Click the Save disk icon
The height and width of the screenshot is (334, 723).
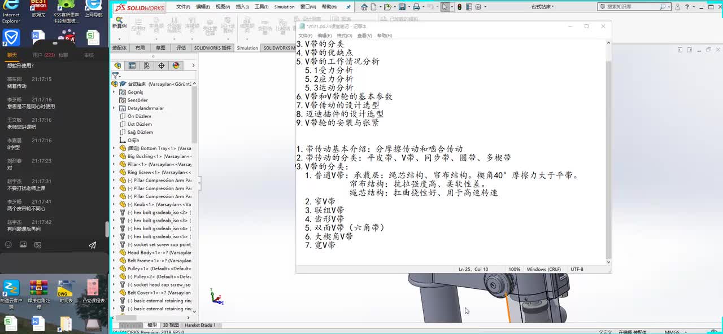[x=402, y=7]
